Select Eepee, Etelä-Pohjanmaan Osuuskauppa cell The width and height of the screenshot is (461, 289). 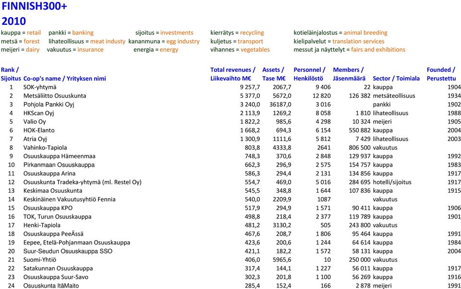coord(77,243)
